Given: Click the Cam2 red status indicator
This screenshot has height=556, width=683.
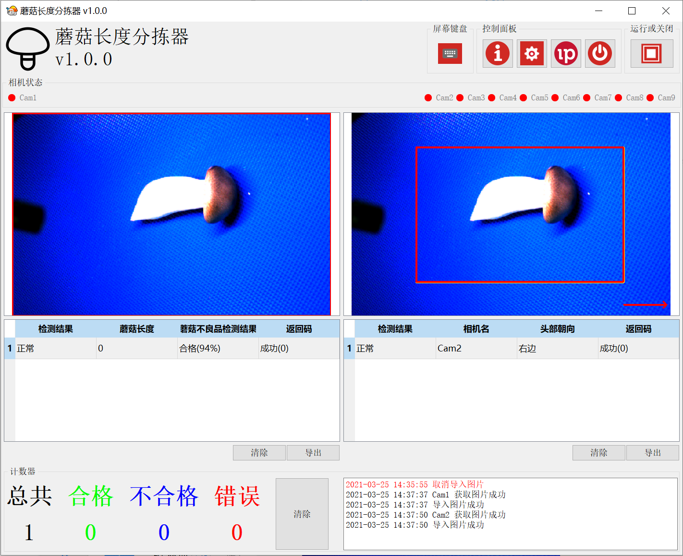Looking at the screenshot, I should point(428,98).
